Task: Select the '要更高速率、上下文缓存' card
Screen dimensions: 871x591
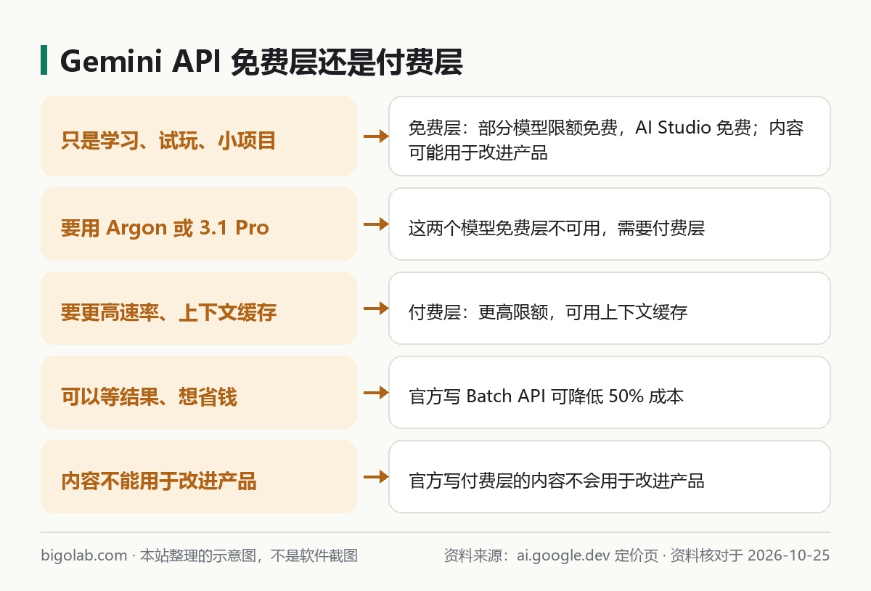Action: coord(199,308)
